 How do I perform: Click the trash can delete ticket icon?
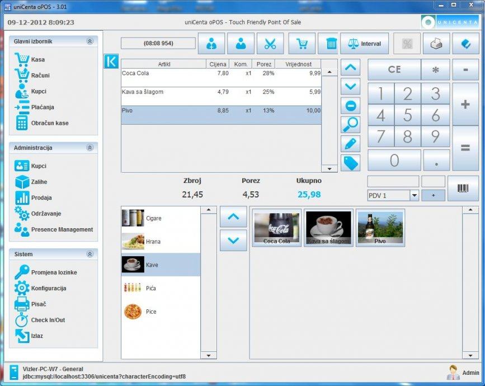[332, 44]
